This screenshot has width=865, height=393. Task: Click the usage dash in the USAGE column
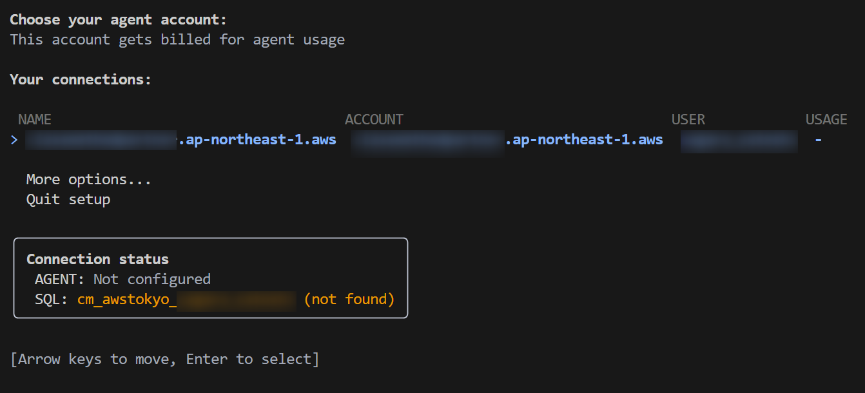[818, 140]
